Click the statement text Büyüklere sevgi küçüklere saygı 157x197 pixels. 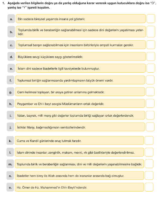(50, 57)
